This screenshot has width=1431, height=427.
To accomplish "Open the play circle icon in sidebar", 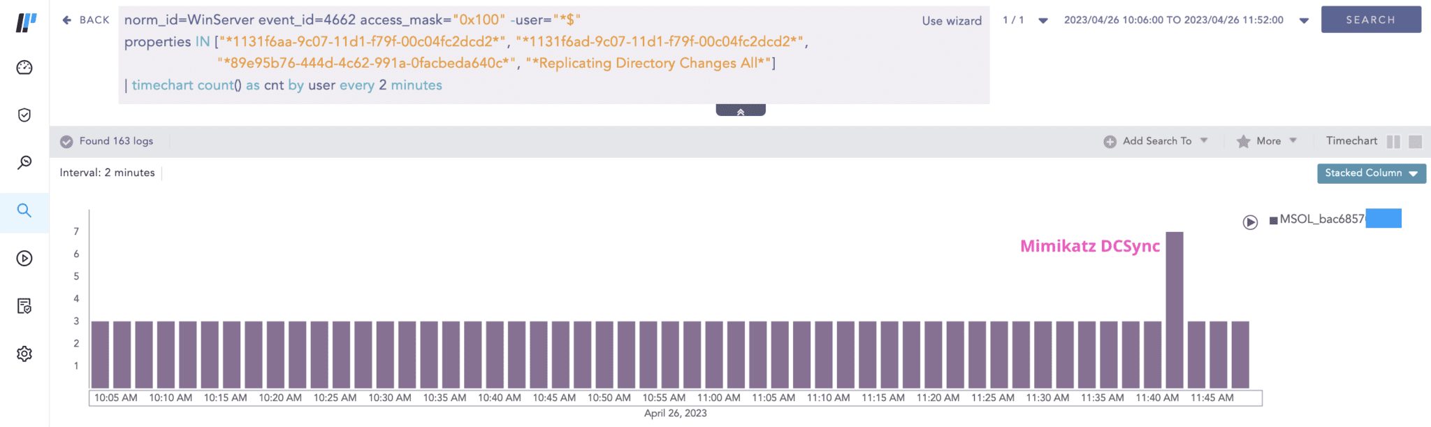I will [24, 259].
